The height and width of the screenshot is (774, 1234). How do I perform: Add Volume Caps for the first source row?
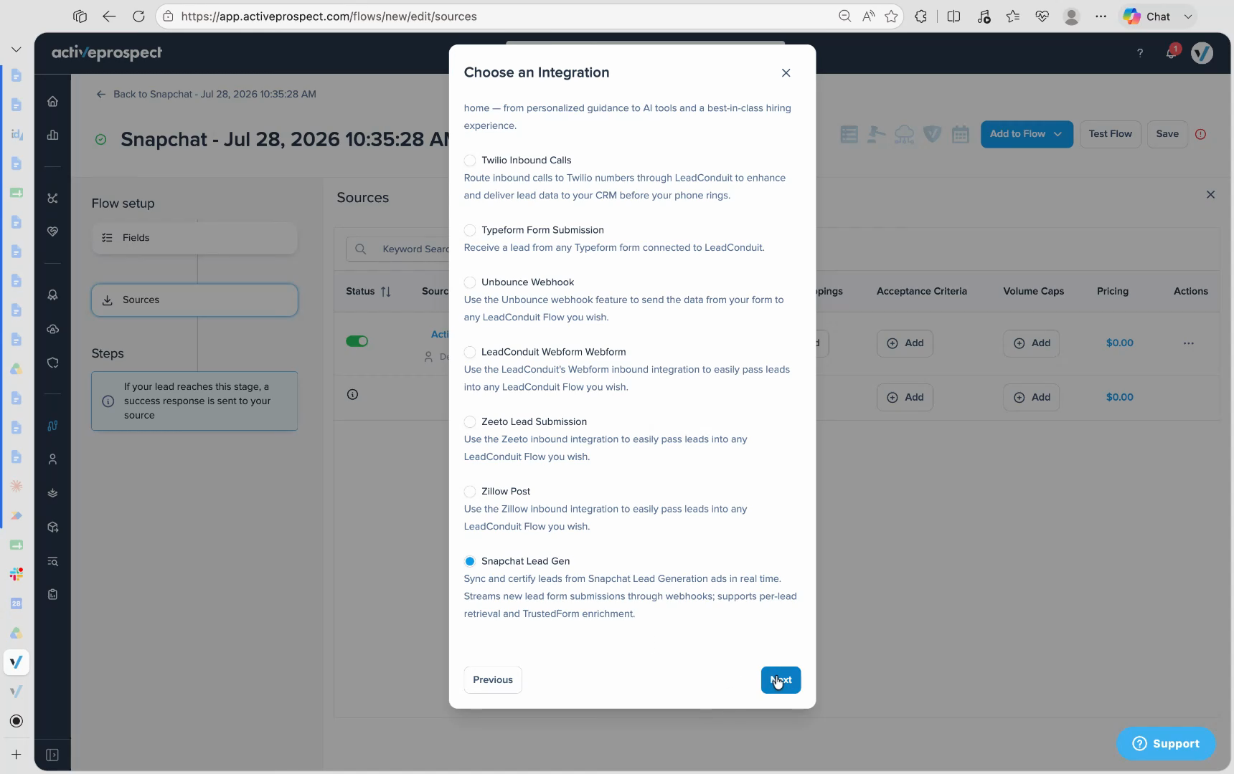coord(1031,343)
